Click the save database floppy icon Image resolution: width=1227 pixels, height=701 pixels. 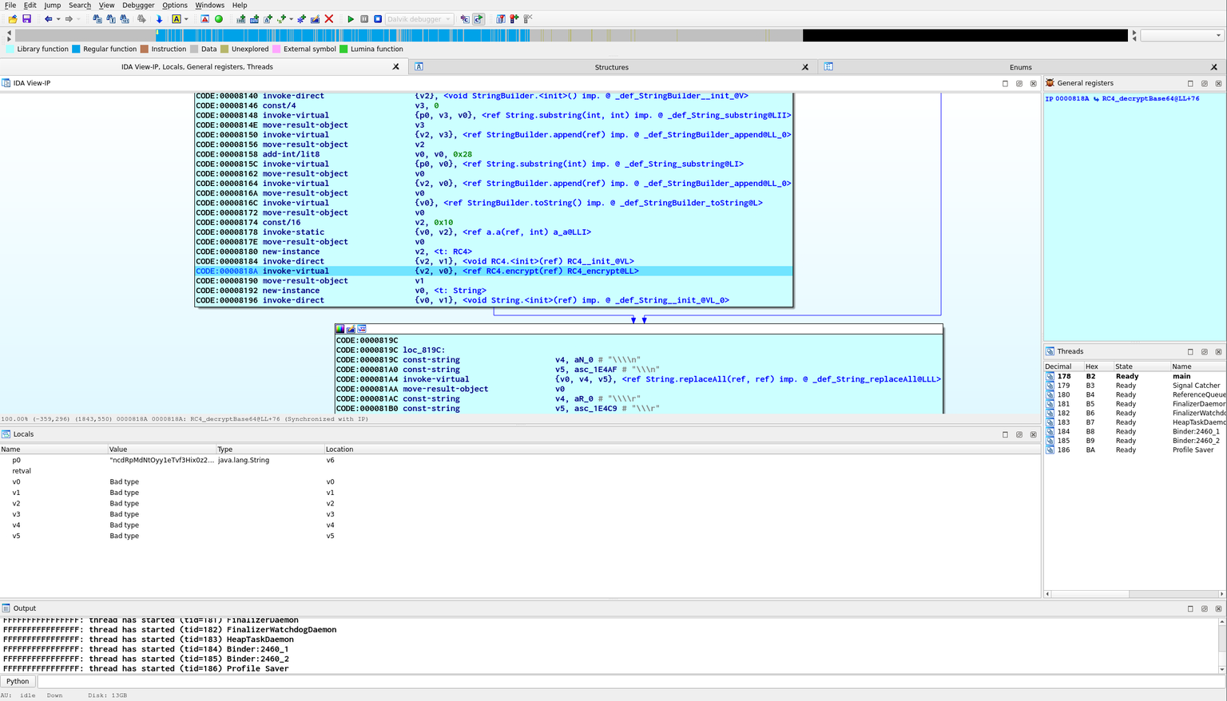pyautogui.click(x=26, y=19)
